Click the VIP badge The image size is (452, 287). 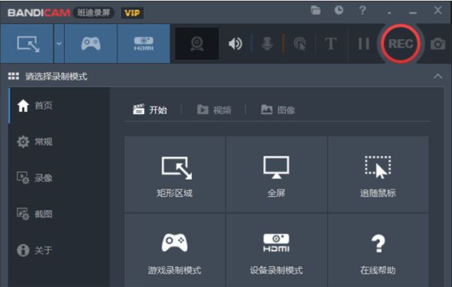(x=132, y=13)
